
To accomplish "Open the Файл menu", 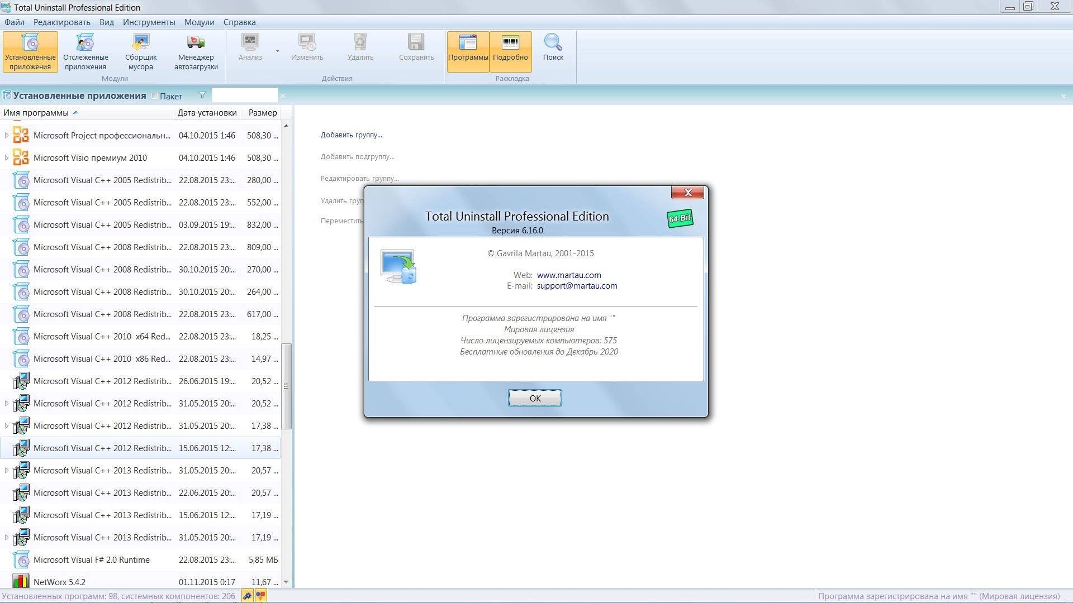I will (15, 22).
